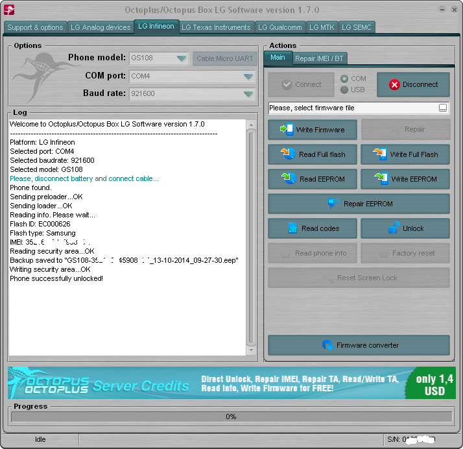The width and height of the screenshot is (463, 449).
Task: Switch to LG Qualcomm tab
Action: coord(280,27)
